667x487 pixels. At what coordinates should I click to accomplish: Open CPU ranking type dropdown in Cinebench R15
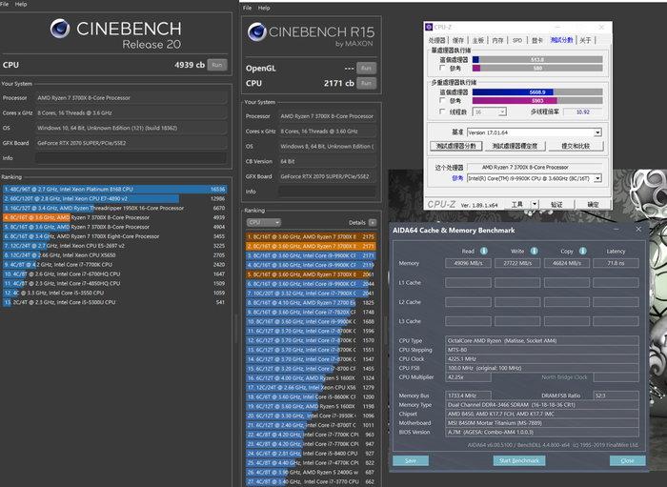point(263,222)
